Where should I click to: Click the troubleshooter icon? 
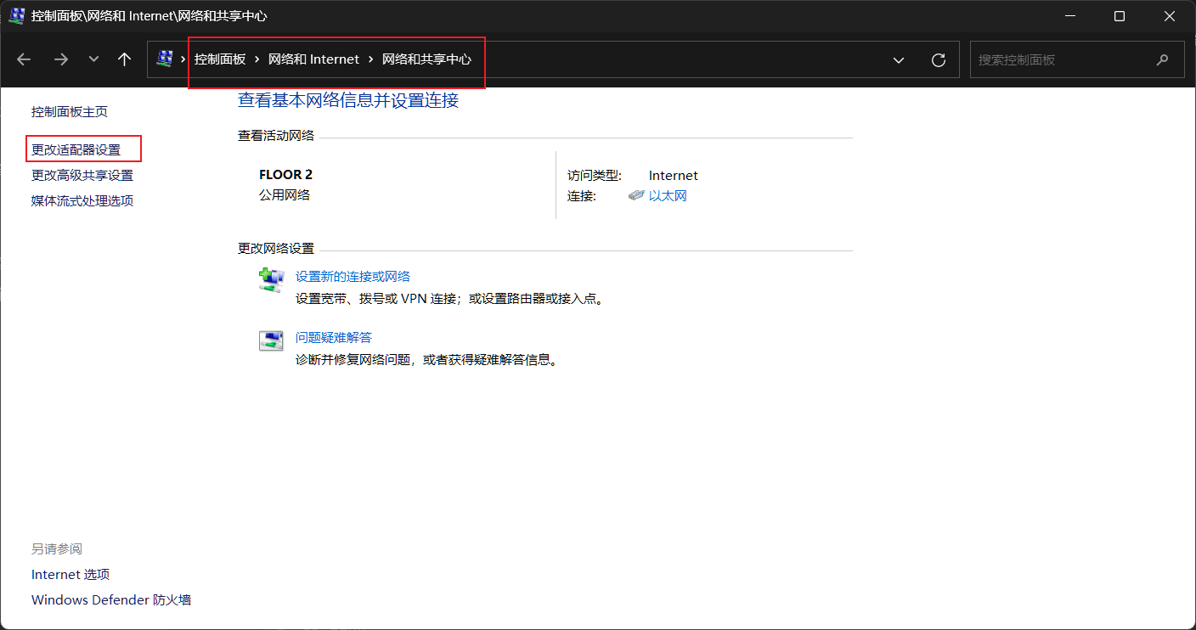(x=271, y=340)
